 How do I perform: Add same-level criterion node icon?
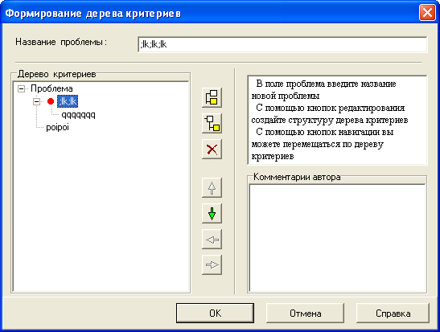coord(212,97)
